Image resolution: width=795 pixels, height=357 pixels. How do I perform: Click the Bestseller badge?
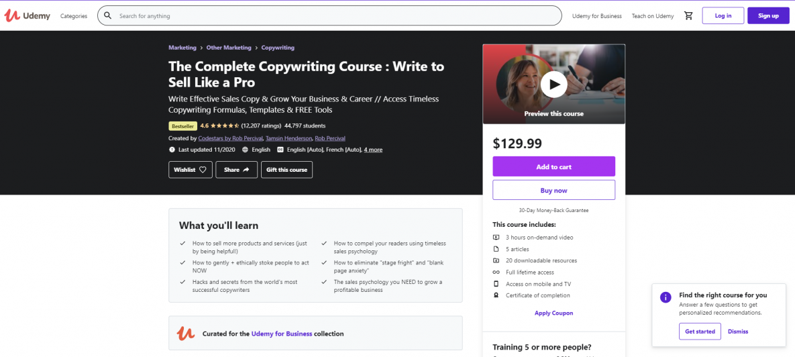(182, 125)
